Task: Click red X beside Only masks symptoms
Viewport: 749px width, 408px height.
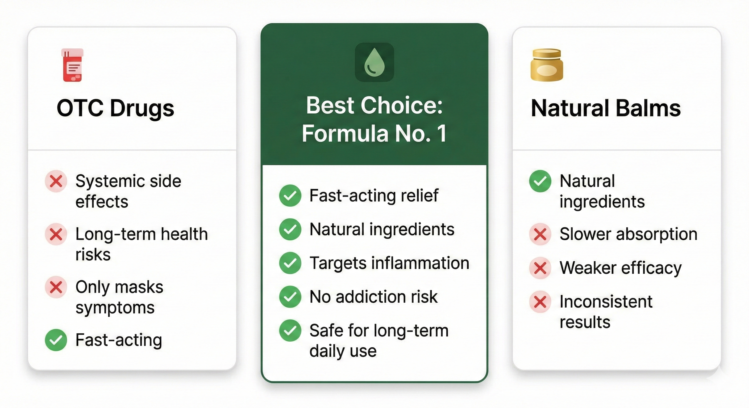Action: coord(56,287)
